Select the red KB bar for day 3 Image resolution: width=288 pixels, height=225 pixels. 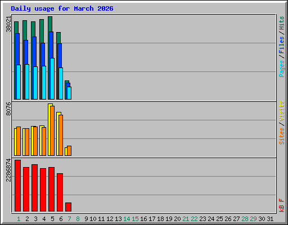(34, 188)
